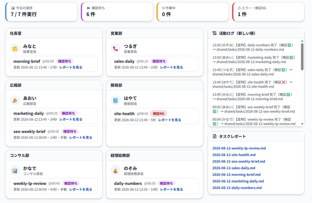Open 2026-08-12-seo-weekly-brief.md report file
Viewport: 312px width, 203px height.
click(239, 161)
